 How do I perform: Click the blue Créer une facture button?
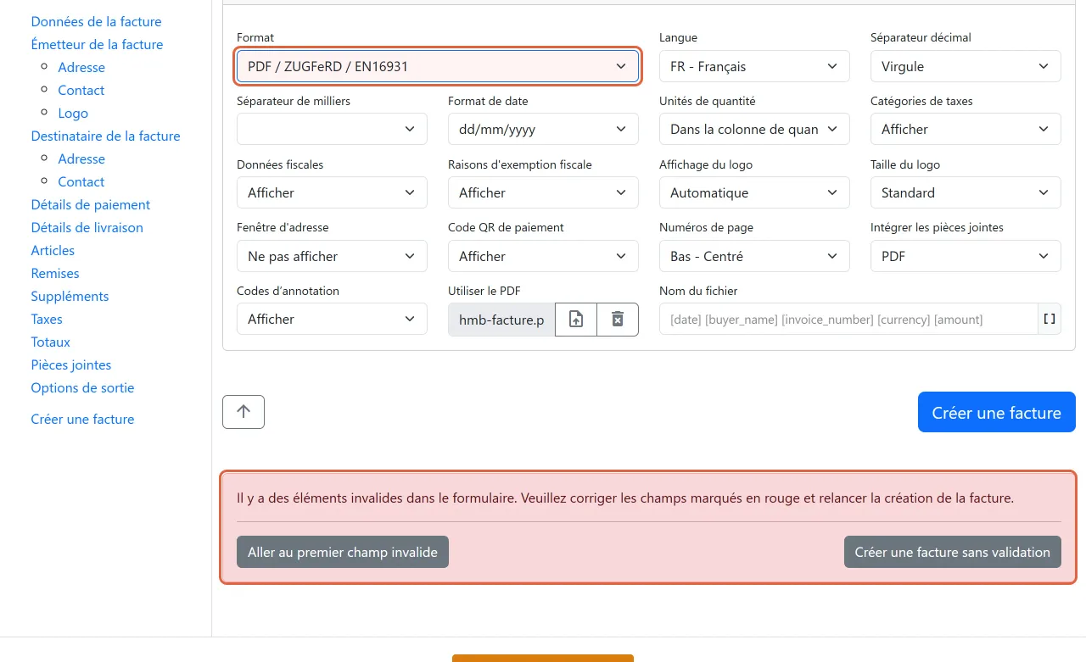pos(996,413)
